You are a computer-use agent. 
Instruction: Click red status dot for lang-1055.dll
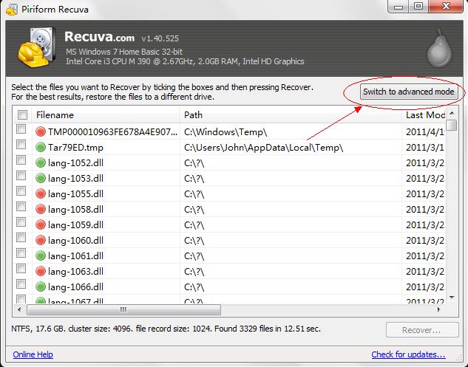coord(40,193)
